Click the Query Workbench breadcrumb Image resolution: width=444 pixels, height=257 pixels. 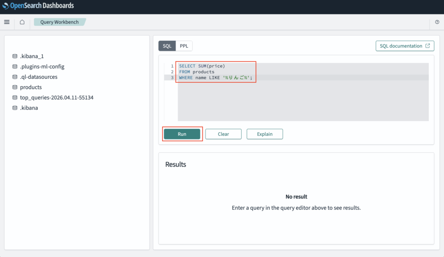[x=59, y=22]
